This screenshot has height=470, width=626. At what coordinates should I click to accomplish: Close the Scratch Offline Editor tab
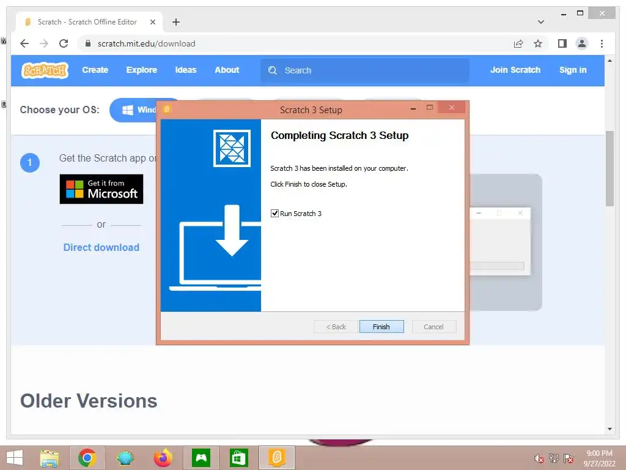coord(152,22)
